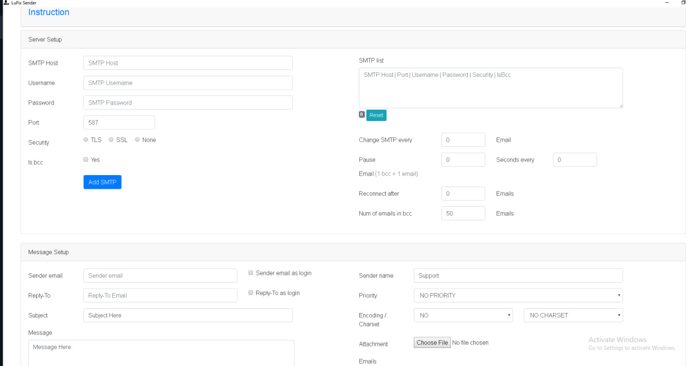
Task: Minimize the LuFix Sender window
Action: [x=666, y=3]
